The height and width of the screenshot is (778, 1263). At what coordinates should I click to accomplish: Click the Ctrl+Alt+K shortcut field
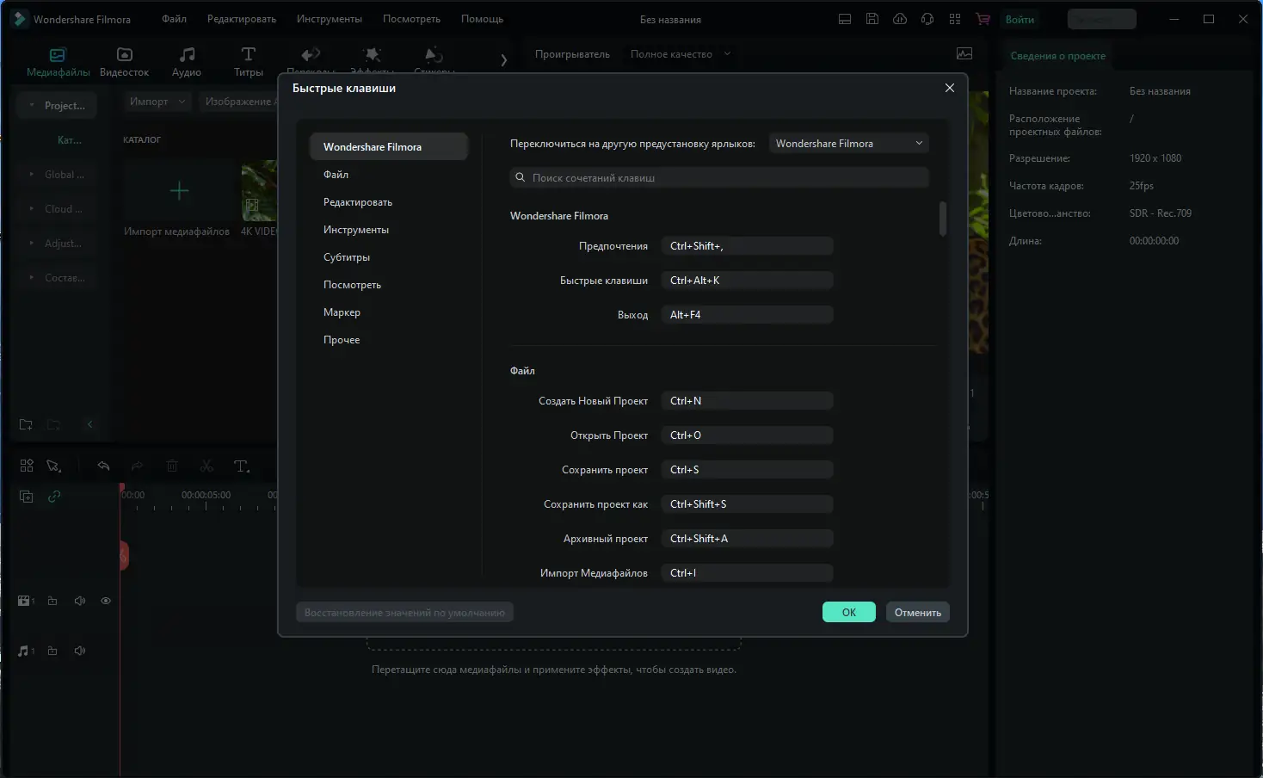[x=747, y=281]
